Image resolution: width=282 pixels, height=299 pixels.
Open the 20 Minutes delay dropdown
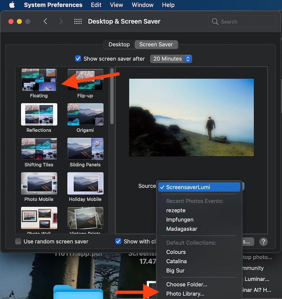(x=171, y=59)
